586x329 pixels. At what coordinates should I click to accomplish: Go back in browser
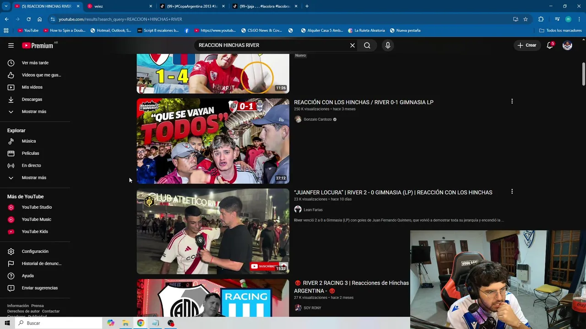pyautogui.click(x=6, y=19)
